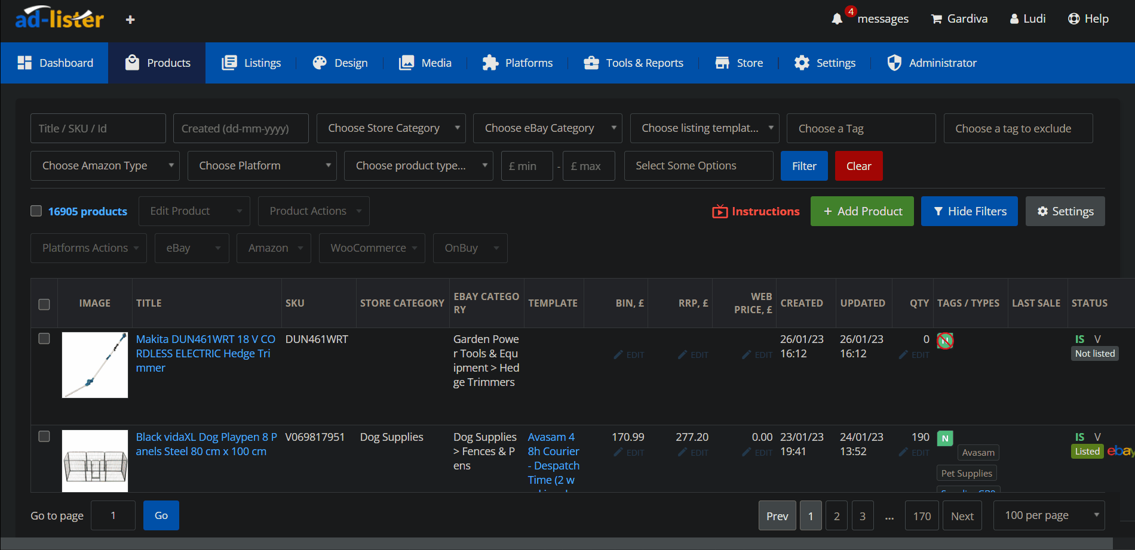Focus the Choose a Tag field
Image resolution: width=1135 pixels, height=550 pixels.
coord(861,128)
